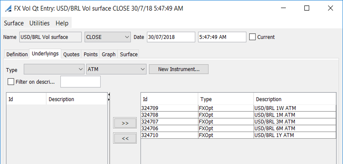
Task: Open the Surface menu
Action: [x=14, y=23]
